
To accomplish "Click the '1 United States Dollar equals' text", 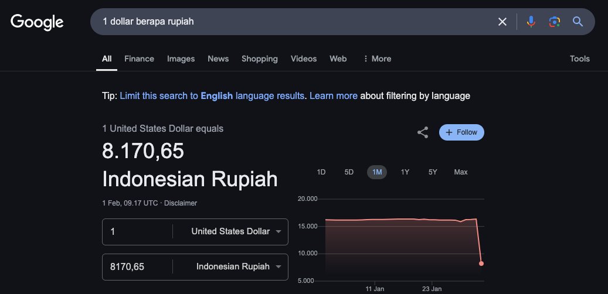I will point(163,129).
